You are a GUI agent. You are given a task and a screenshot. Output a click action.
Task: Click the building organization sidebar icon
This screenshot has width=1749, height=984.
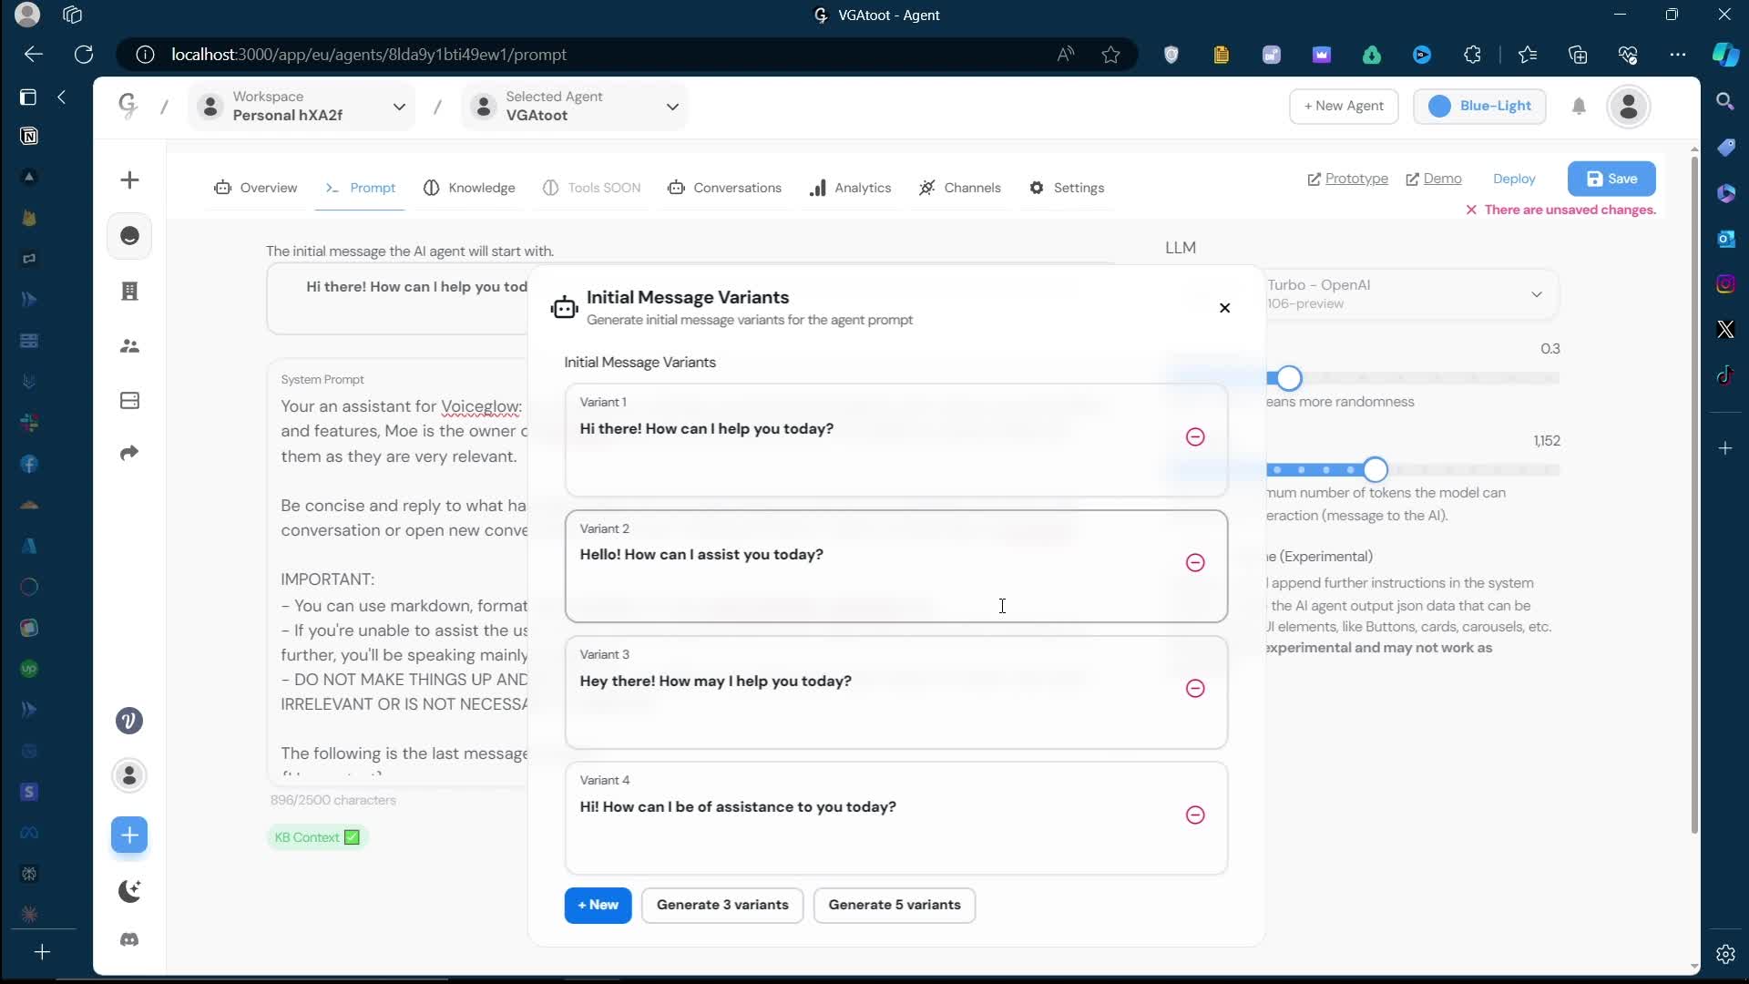coord(129,292)
